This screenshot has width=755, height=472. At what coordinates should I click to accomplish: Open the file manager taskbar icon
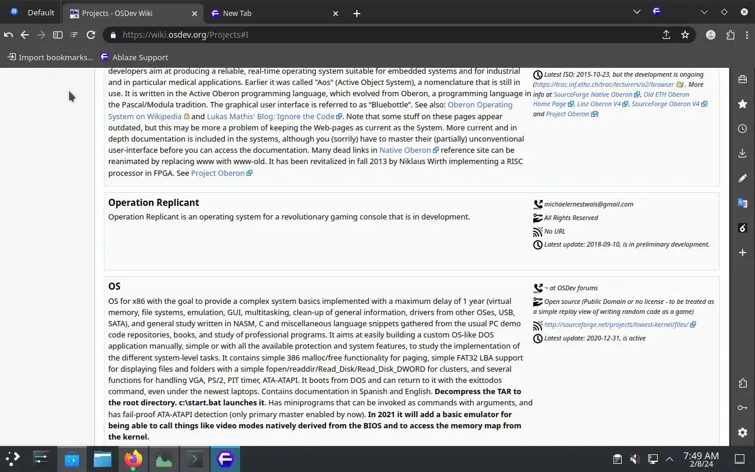pyautogui.click(x=103, y=458)
